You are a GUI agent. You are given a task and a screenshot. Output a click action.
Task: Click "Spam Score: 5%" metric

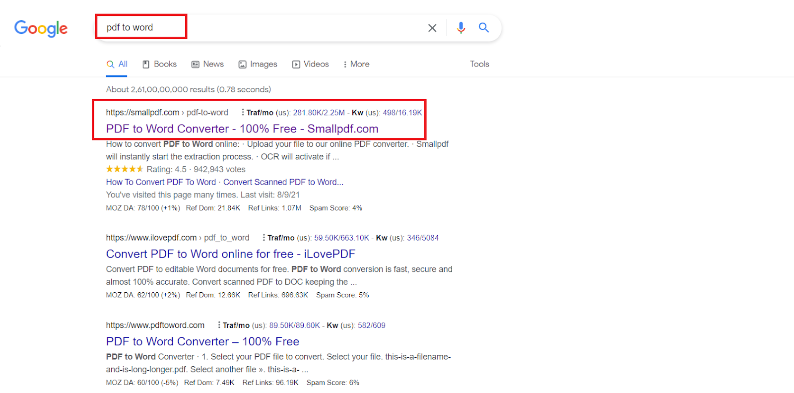(342, 295)
